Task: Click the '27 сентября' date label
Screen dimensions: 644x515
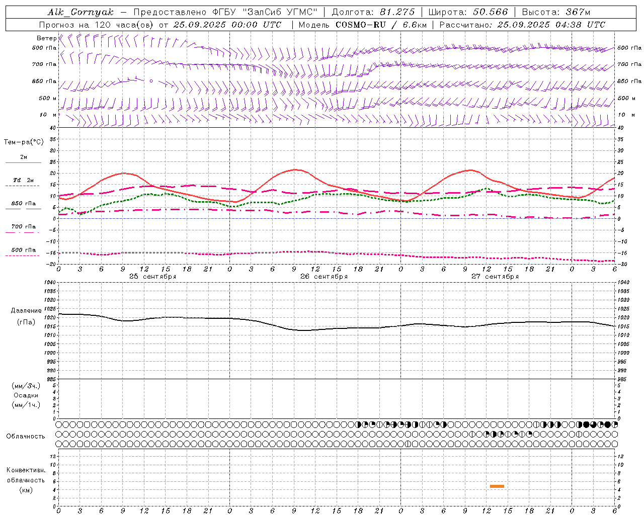Action: coord(495,277)
